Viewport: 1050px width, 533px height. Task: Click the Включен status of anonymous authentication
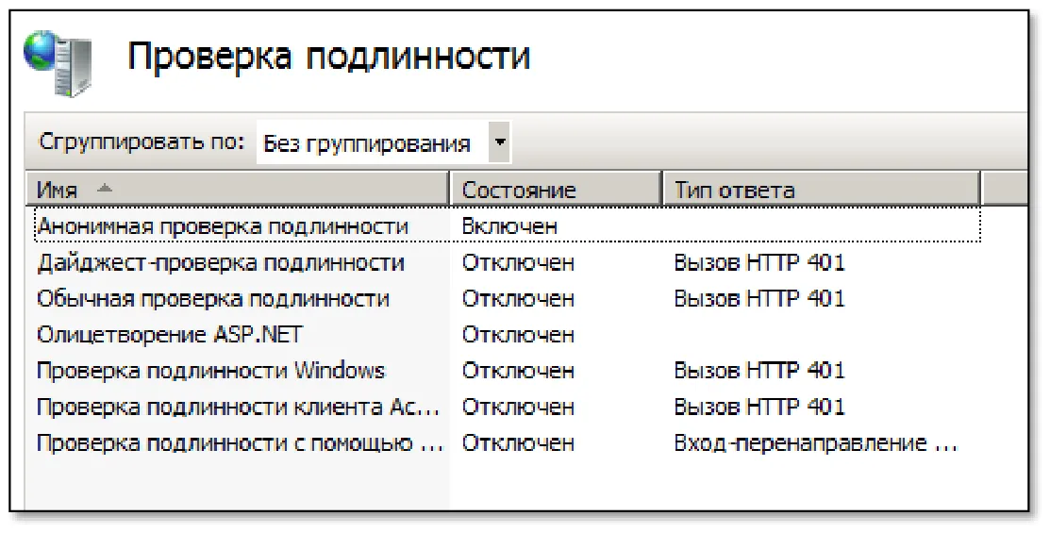tap(509, 226)
